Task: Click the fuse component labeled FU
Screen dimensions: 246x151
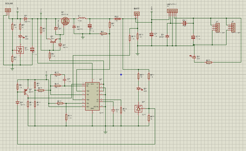Action: [117, 19]
